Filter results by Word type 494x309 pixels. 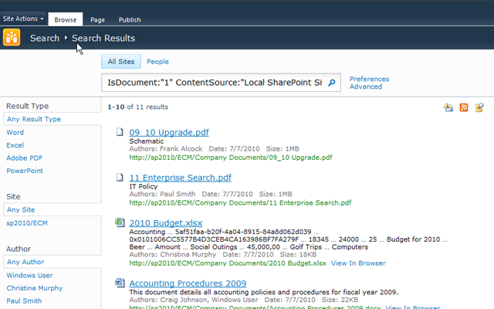[15, 132]
